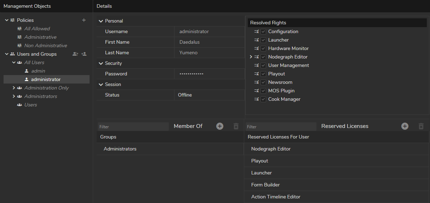Screen dimensions: 430x203
Task: Select Administrators in the Groups list
Action: click(120, 149)
